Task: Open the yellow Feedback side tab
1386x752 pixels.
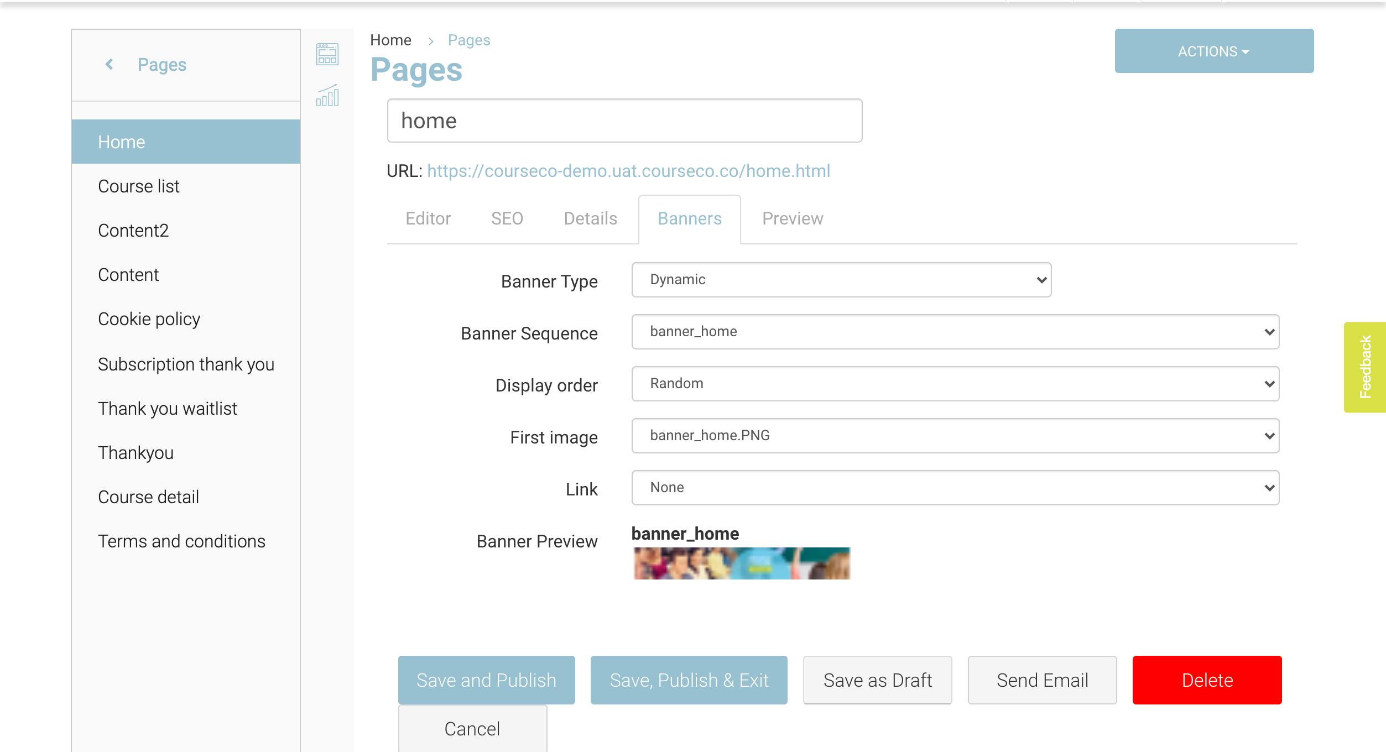Action: [1364, 367]
